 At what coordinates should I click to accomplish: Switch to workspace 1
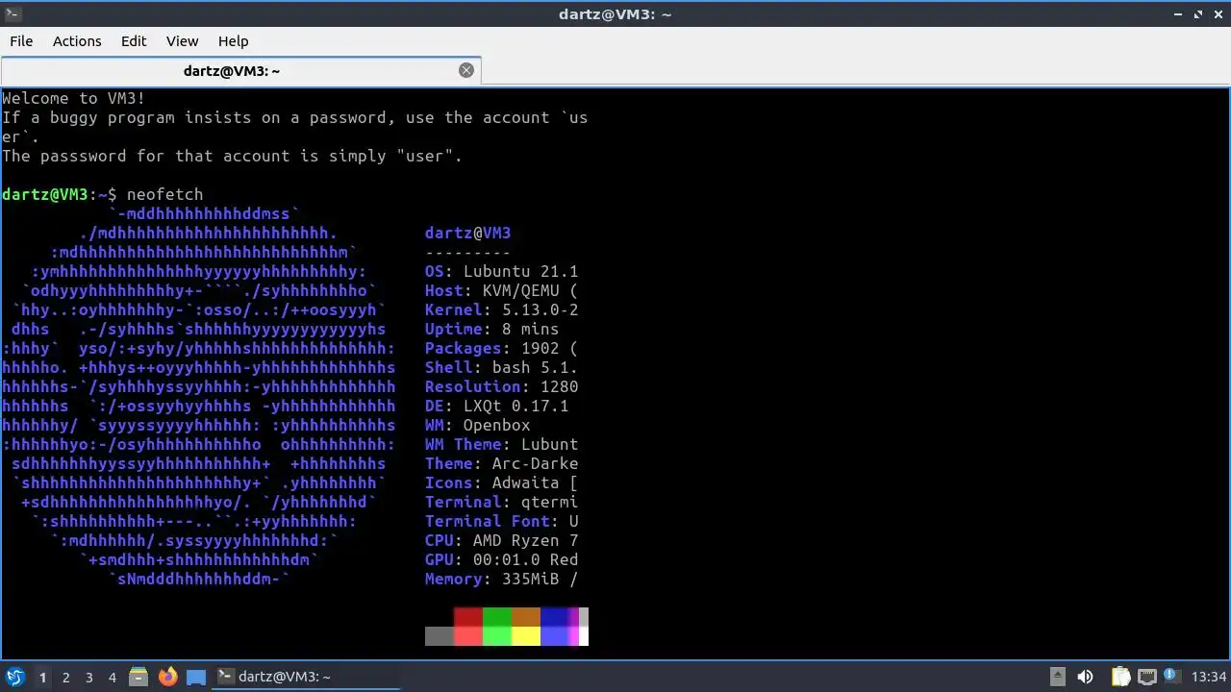42,677
